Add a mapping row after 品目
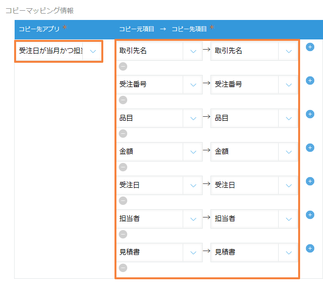This screenshot has height=289, width=323. point(310,114)
